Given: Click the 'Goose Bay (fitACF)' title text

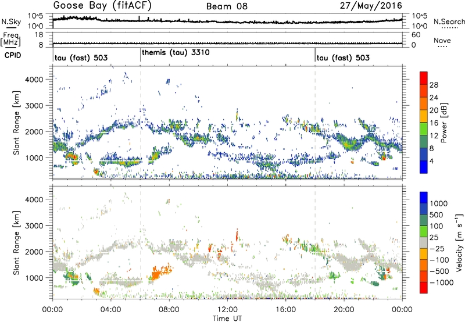Looking at the screenshot, I should coord(102,6).
